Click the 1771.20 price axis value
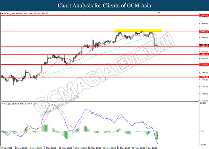The width and height of the screenshot is (209, 149). click(204, 80)
